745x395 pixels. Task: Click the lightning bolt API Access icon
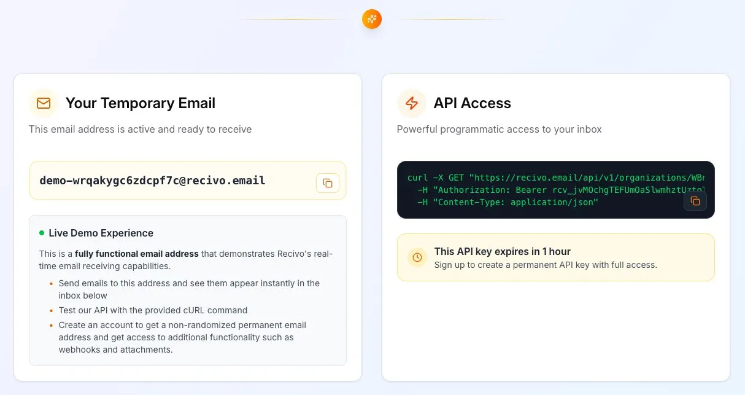[x=412, y=103]
